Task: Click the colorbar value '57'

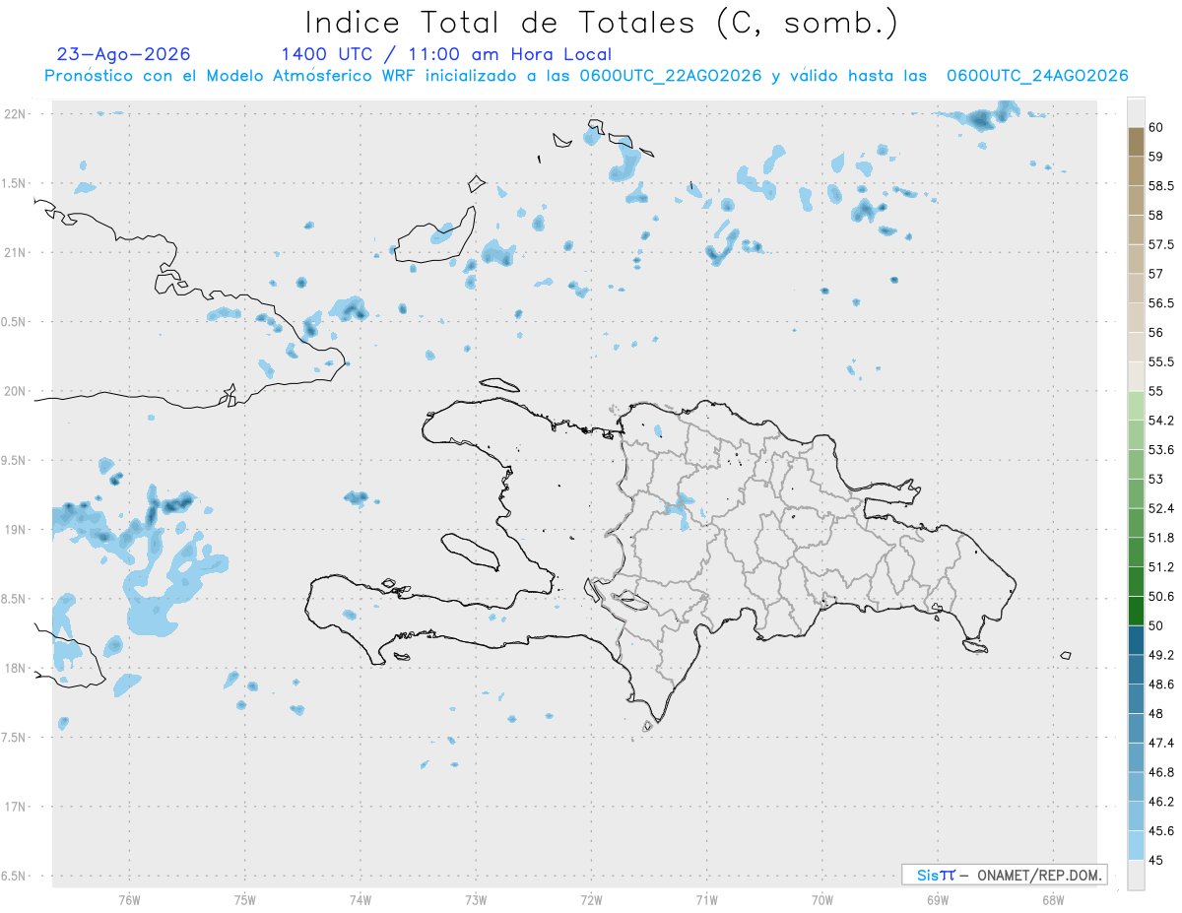Action: point(1155,274)
